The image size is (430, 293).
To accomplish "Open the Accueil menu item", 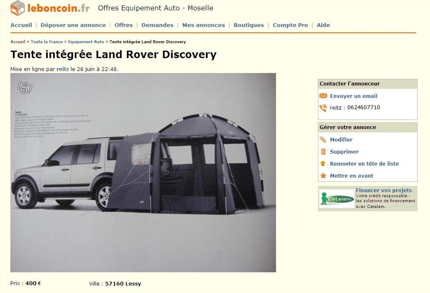I will tap(21, 25).
